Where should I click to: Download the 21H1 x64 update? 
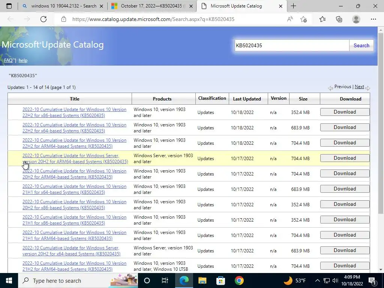[345, 189]
